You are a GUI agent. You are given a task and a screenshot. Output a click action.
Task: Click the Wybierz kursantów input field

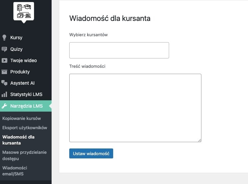pos(119,50)
